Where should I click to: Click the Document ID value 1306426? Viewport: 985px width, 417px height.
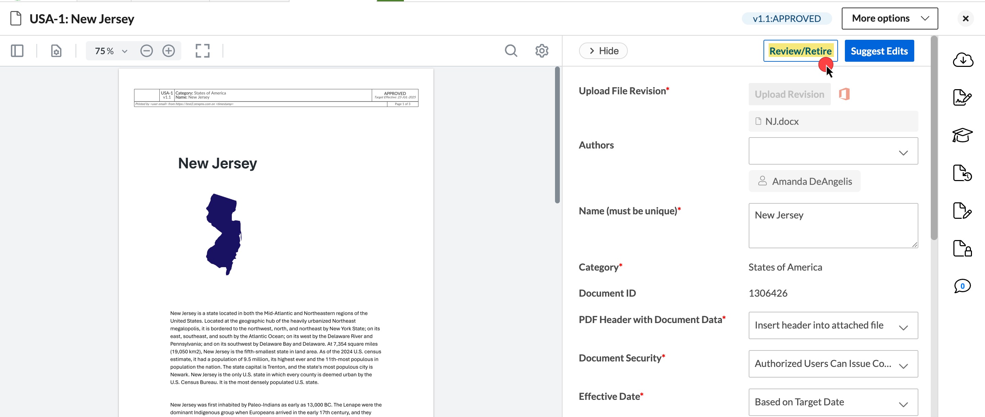tap(768, 293)
